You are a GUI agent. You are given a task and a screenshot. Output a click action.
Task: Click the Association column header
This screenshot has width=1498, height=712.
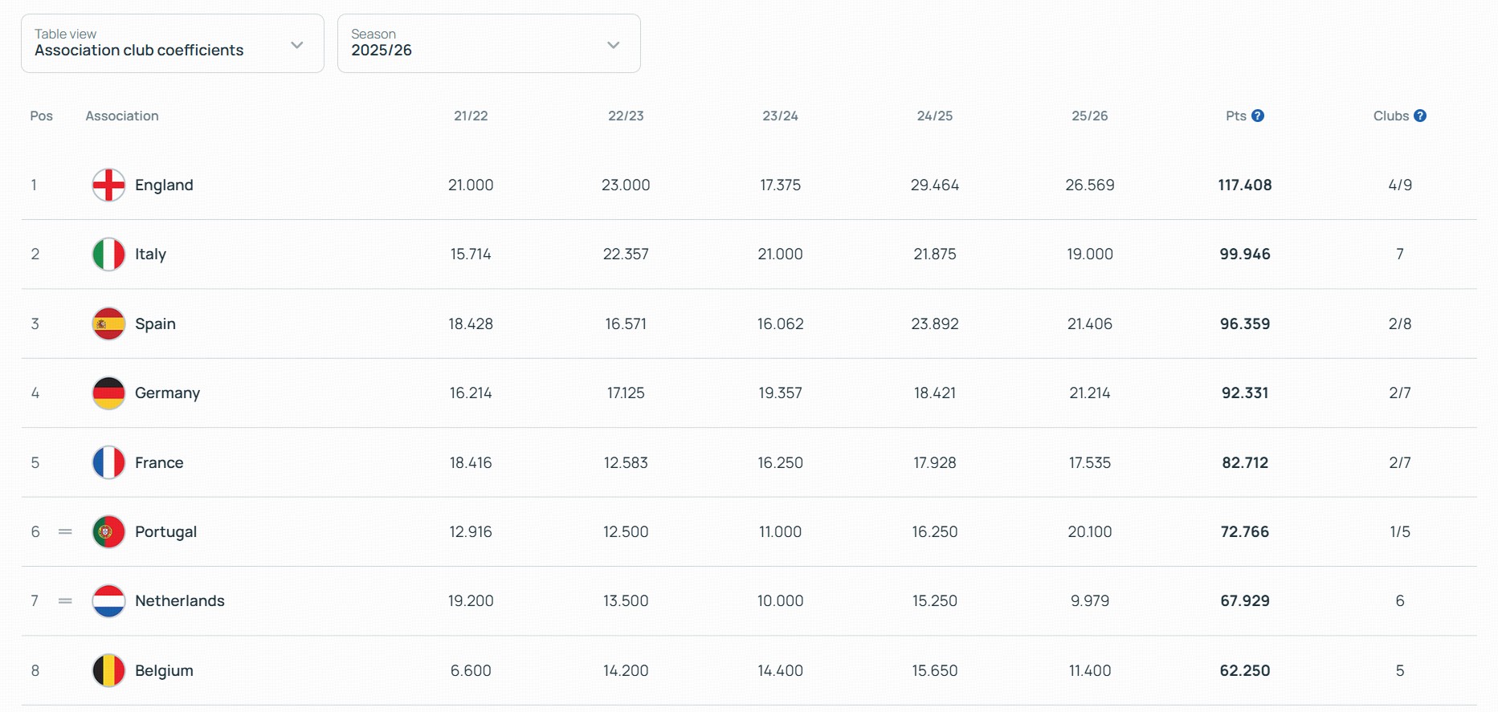pos(122,116)
